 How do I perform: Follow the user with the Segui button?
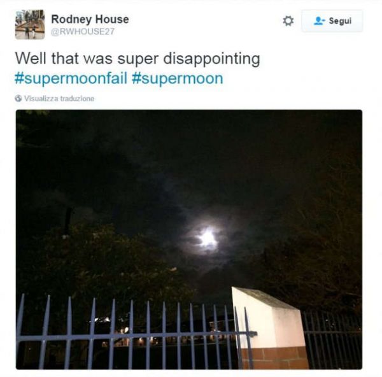332,21
